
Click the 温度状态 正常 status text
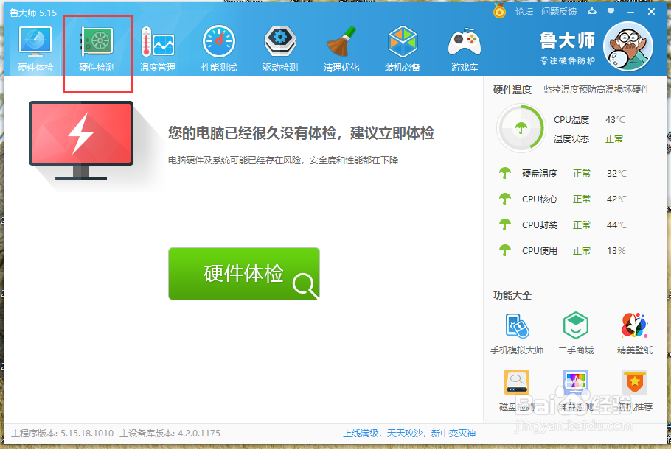click(614, 139)
